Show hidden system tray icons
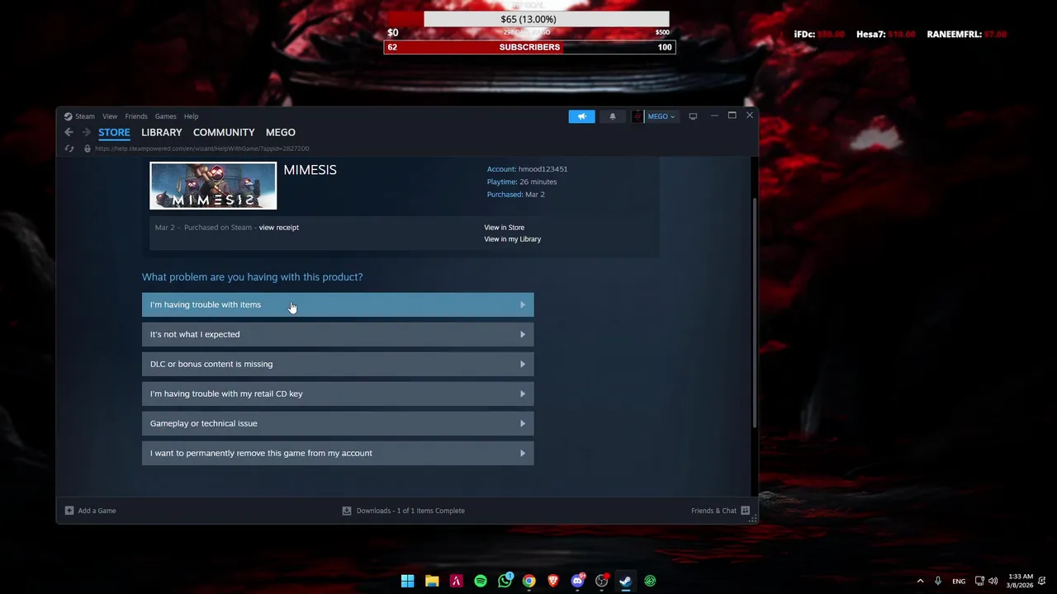 (x=920, y=581)
